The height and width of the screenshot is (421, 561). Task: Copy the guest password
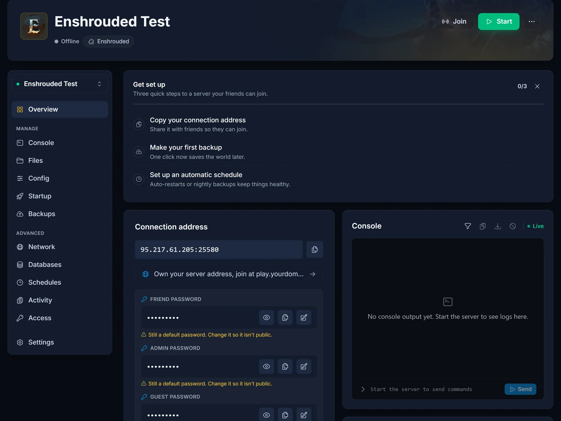[x=285, y=415]
